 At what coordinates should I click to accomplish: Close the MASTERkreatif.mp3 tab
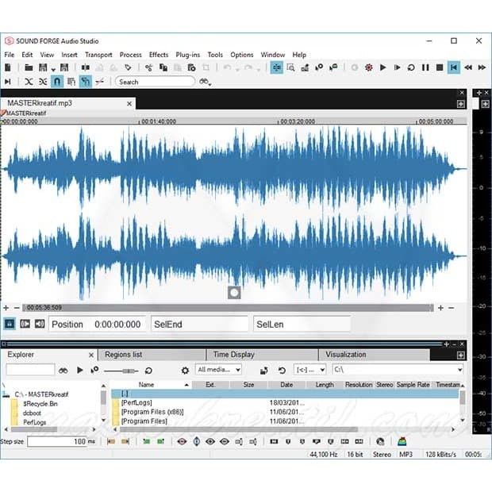[x=129, y=103]
